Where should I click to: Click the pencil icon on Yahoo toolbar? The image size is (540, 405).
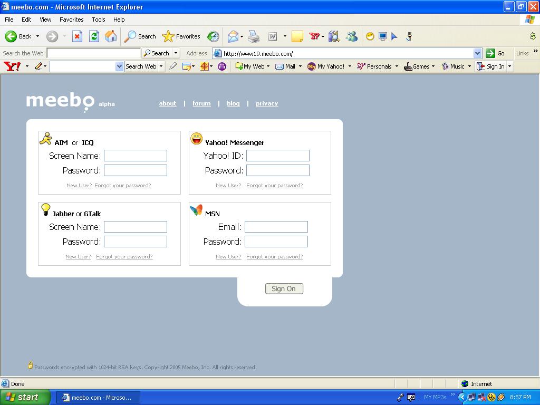coord(38,66)
